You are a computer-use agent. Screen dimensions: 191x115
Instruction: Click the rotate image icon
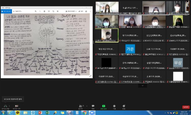coord(53,11)
